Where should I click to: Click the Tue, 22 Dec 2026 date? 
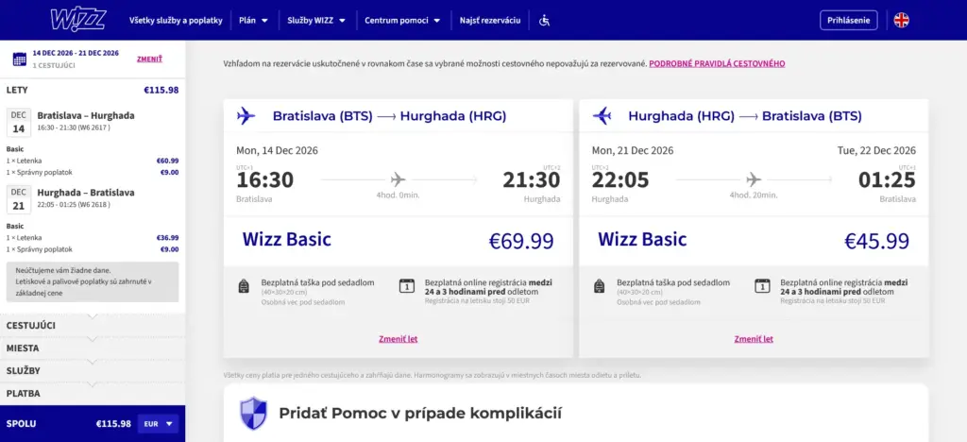(877, 150)
